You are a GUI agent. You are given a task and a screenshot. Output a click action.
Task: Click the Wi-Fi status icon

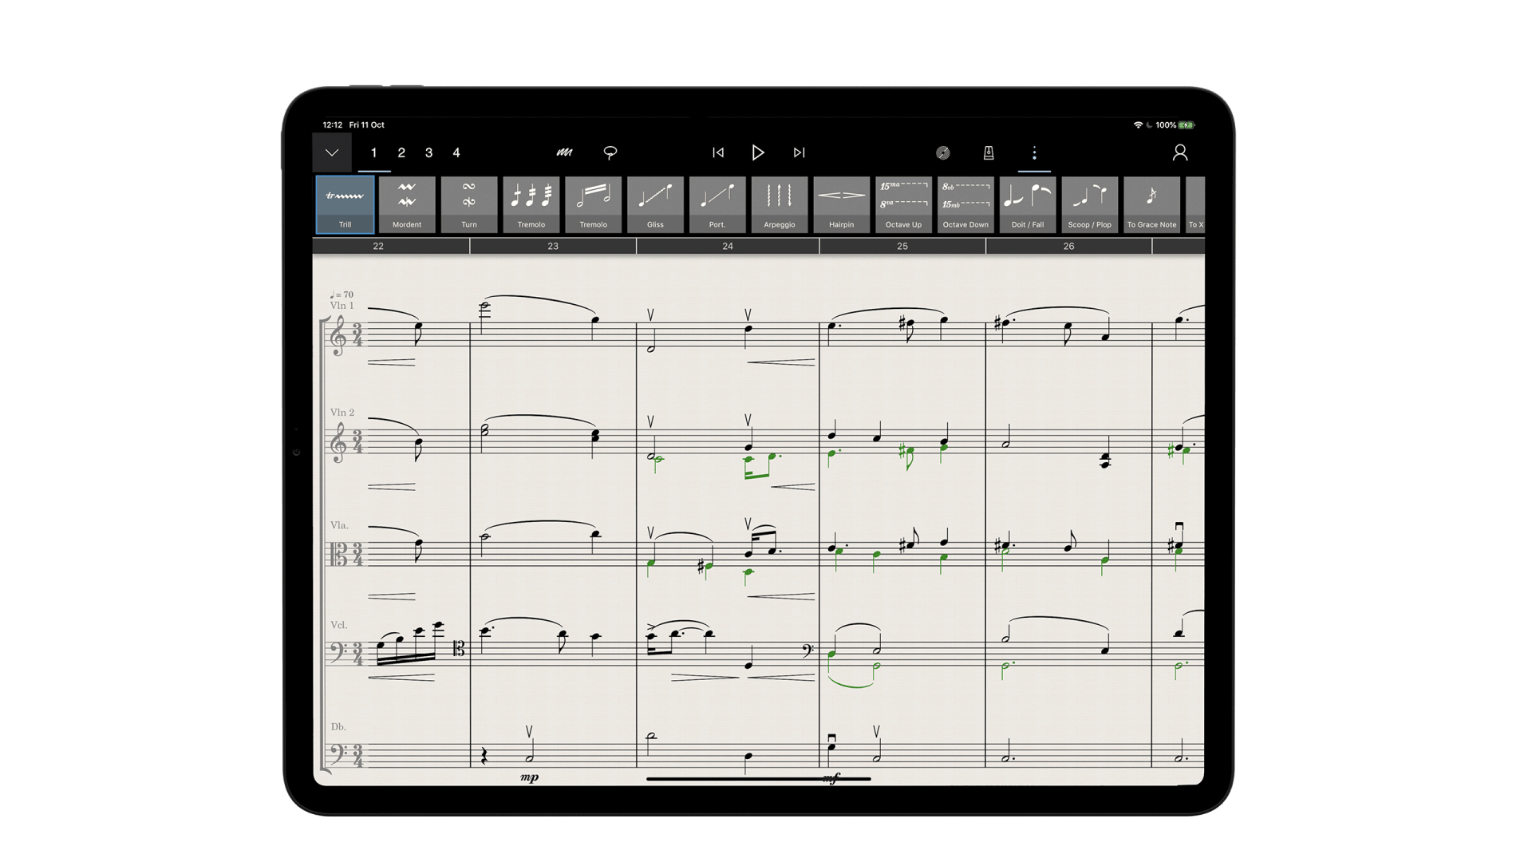[1138, 125]
